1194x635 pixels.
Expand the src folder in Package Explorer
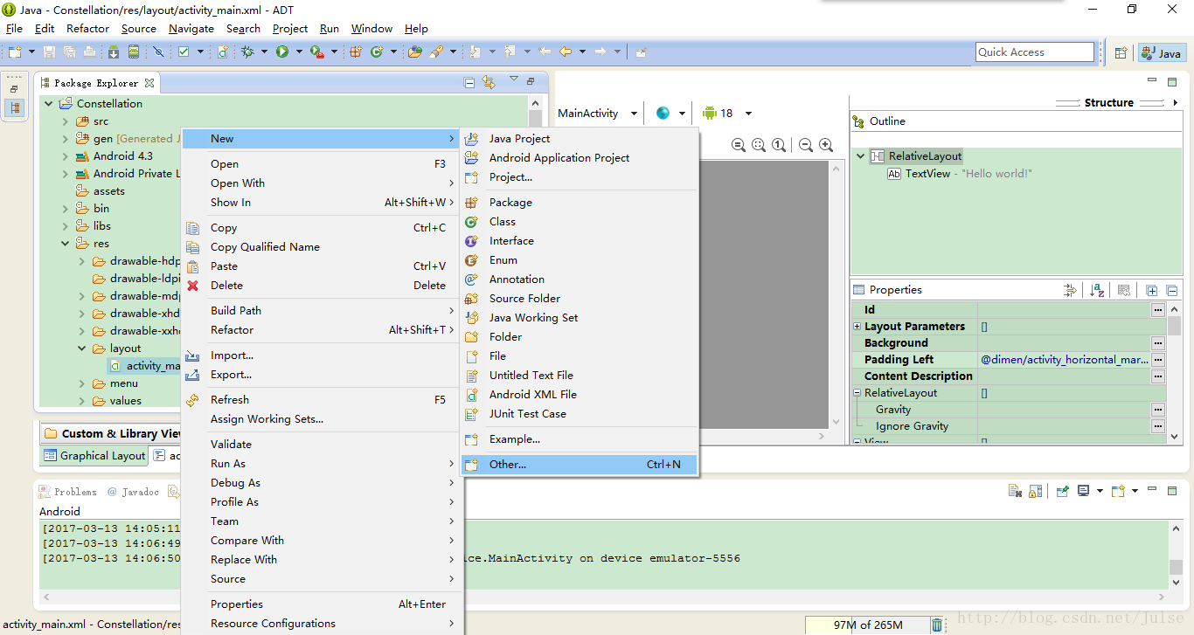click(x=65, y=121)
